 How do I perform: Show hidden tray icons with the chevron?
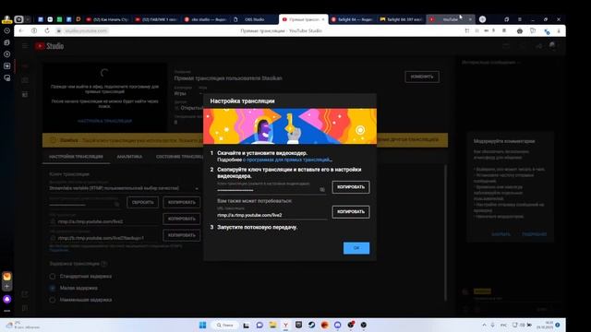484,325
